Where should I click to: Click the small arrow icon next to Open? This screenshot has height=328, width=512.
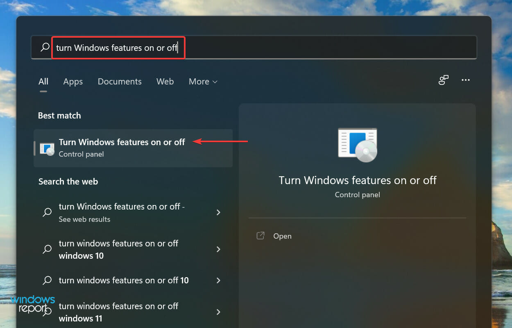point(261,236)
